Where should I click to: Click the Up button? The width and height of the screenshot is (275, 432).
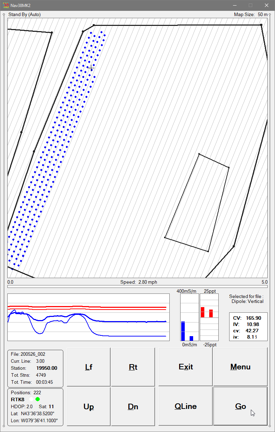tap(89, 406)
